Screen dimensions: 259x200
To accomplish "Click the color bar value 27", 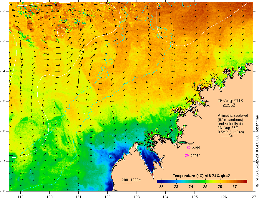I will pyautogui.click(x=235, y=187).
